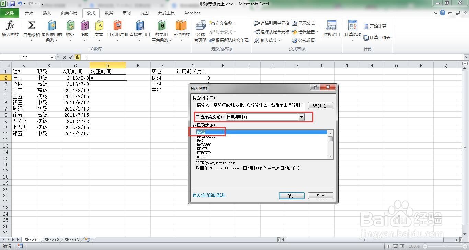This screenshot has width=469, height=250.
Task: Click row 5 header
Action: 5,96
